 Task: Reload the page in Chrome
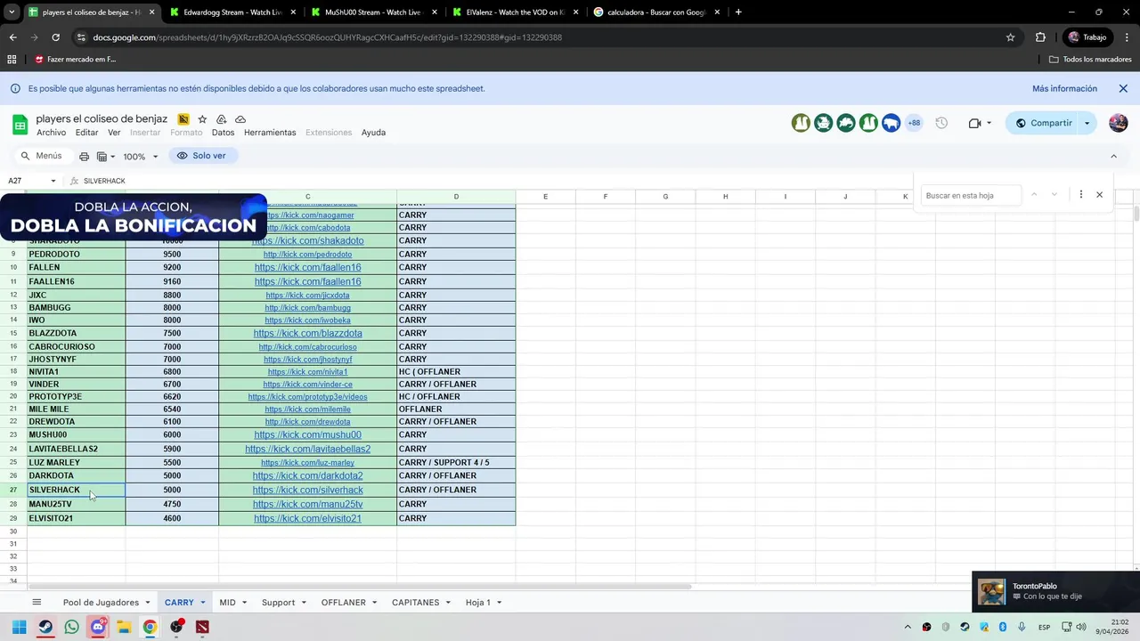[x=55, y=37]
